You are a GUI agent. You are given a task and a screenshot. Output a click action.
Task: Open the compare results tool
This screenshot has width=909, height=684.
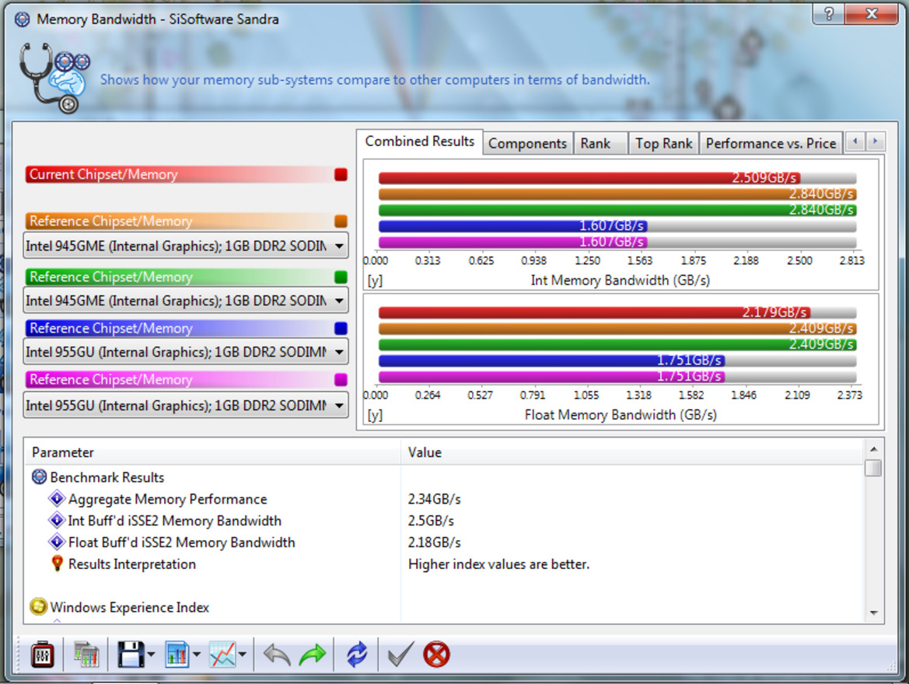click(87, 654)
